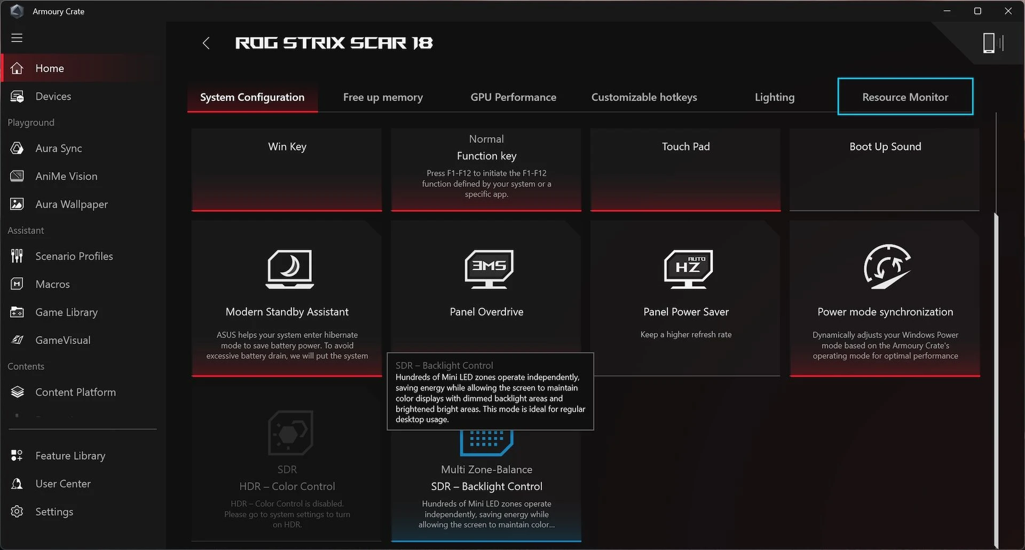The width and height of the screenshot is (1025, 550).
Task: Click the Game Library icon
Action: 17,312
